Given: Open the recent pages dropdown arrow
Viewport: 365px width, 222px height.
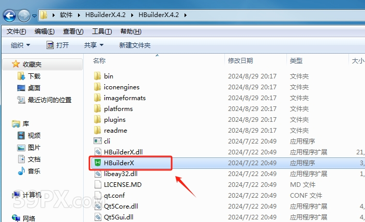Looking at the screenshot, I should click(34, 16).
